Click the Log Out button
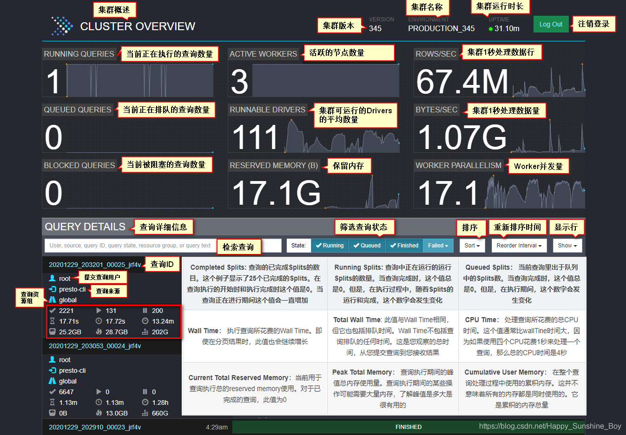626x435 pixels. point(551,24)
